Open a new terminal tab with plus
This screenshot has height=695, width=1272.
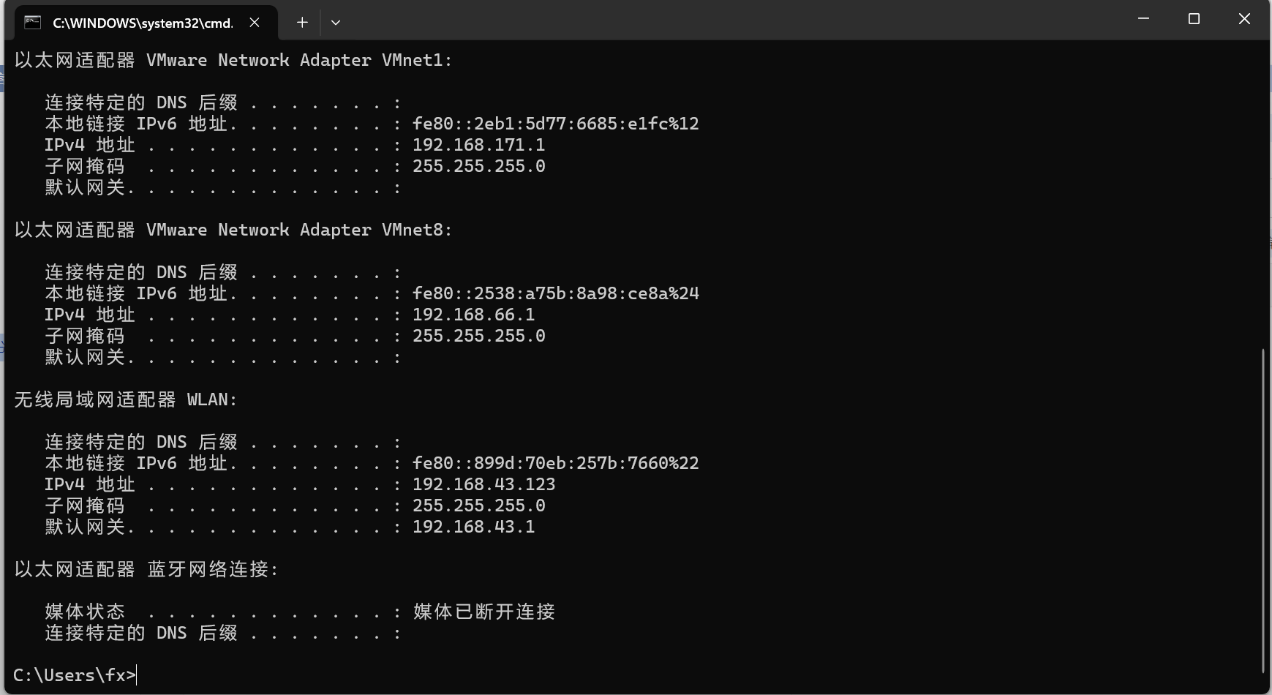[302, 23]
